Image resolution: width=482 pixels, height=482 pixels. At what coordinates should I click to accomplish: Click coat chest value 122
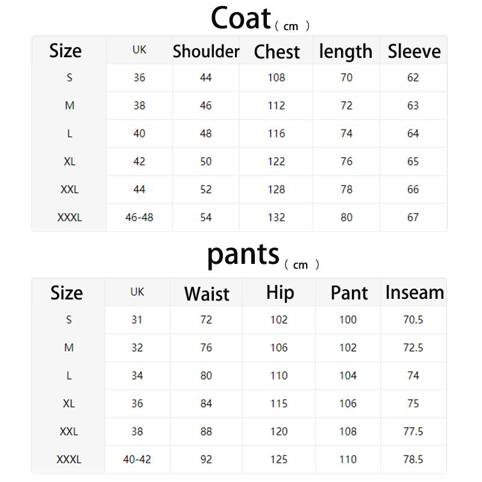point(277,161)
